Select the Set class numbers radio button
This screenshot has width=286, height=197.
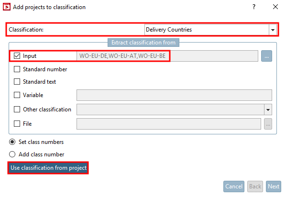click(12, 142)
